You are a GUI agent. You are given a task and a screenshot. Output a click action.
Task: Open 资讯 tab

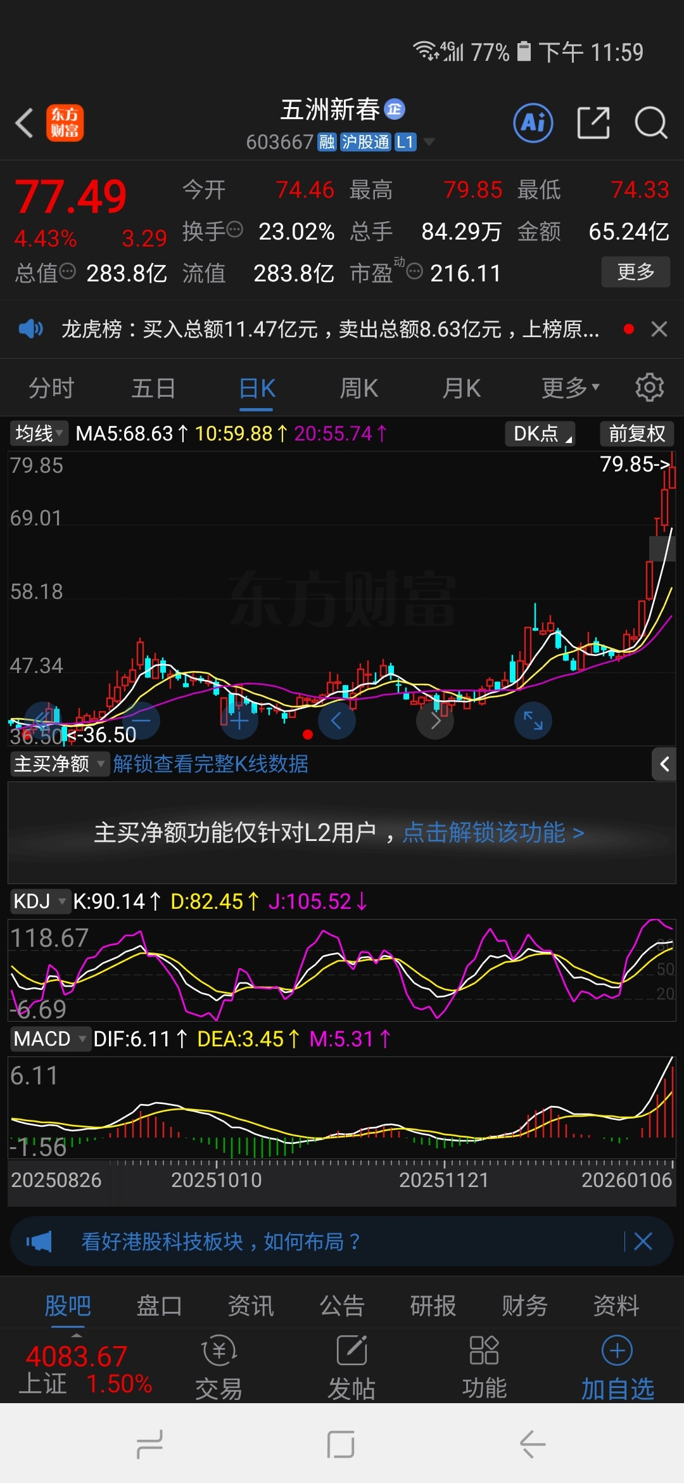pos(251,1306)
